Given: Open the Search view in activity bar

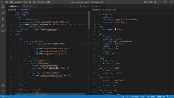Looking at the screenshot, I should 3,13.
